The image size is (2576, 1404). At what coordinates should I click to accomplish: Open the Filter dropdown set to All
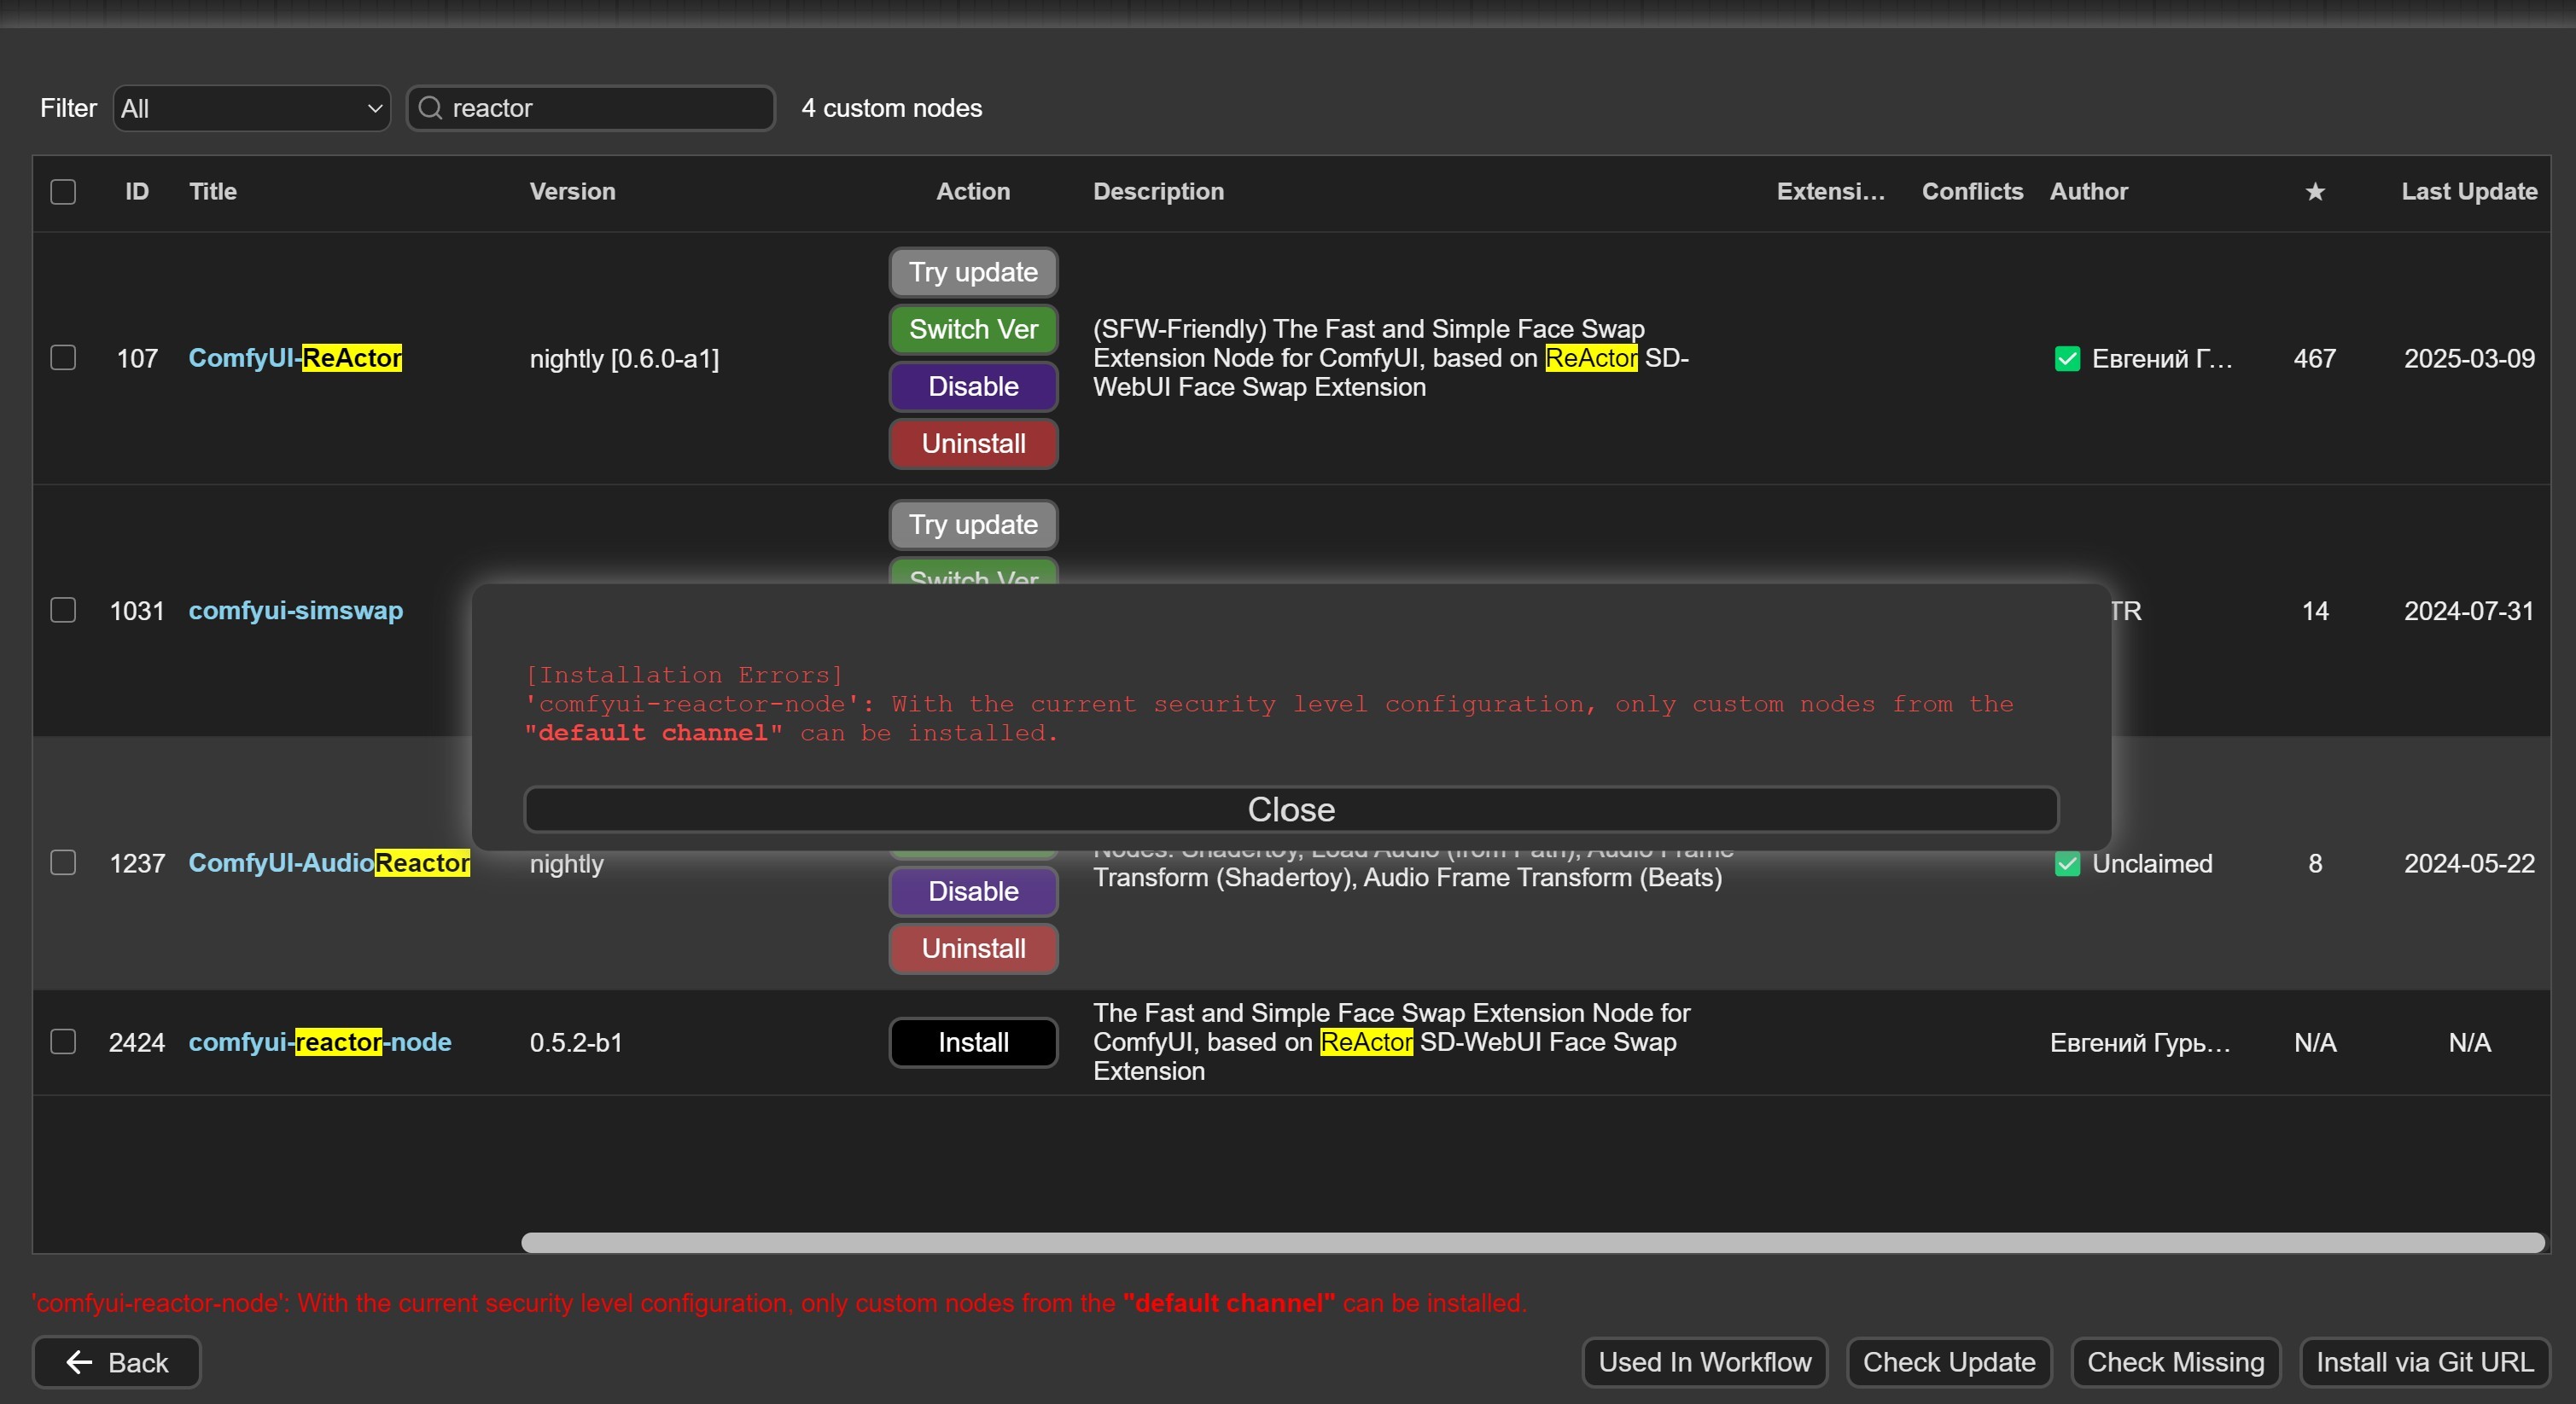click(x=251, y=108)
